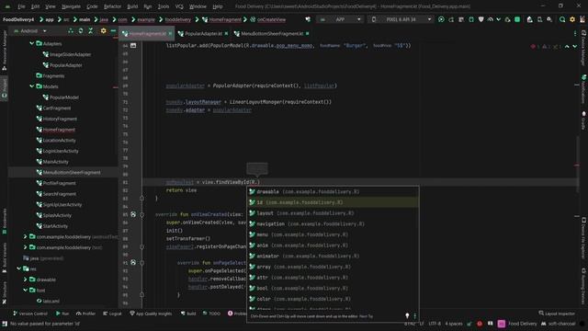Open Search Everywhere magnifier icon
The height and width of the screenshot is (331, 588).
pyautogui.click(x=562, y=19)
